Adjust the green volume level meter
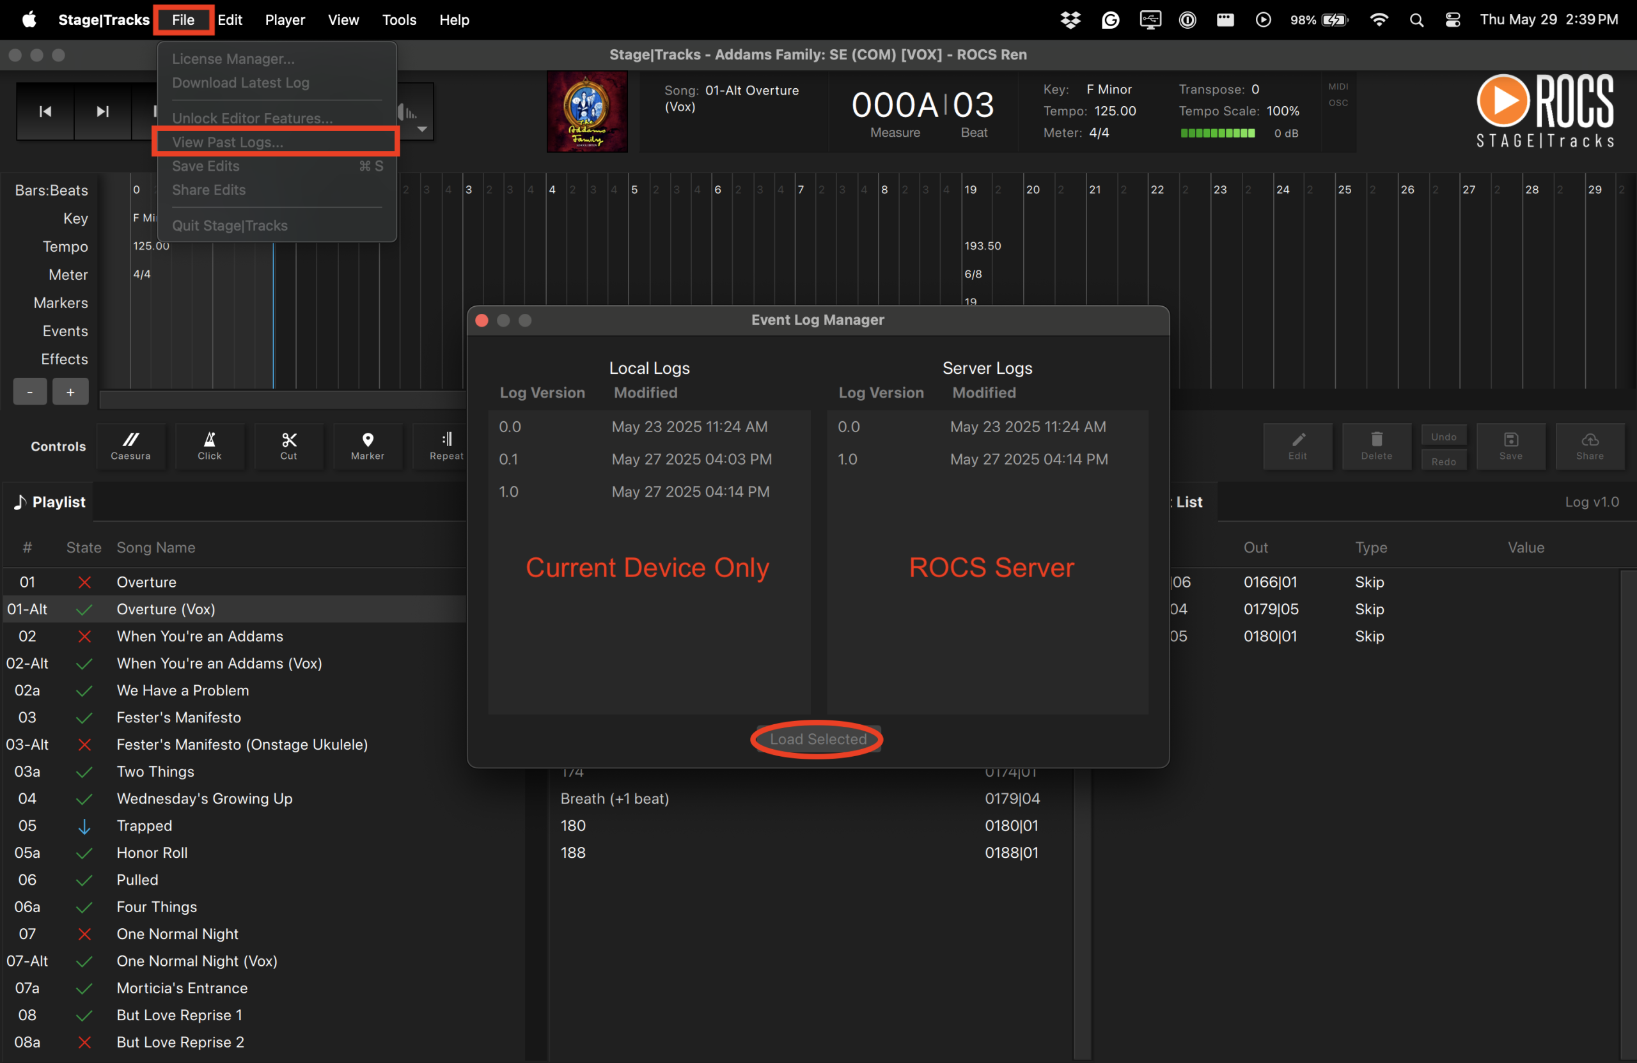This screenshot has height=1063, width=1637. [1218, 134]
